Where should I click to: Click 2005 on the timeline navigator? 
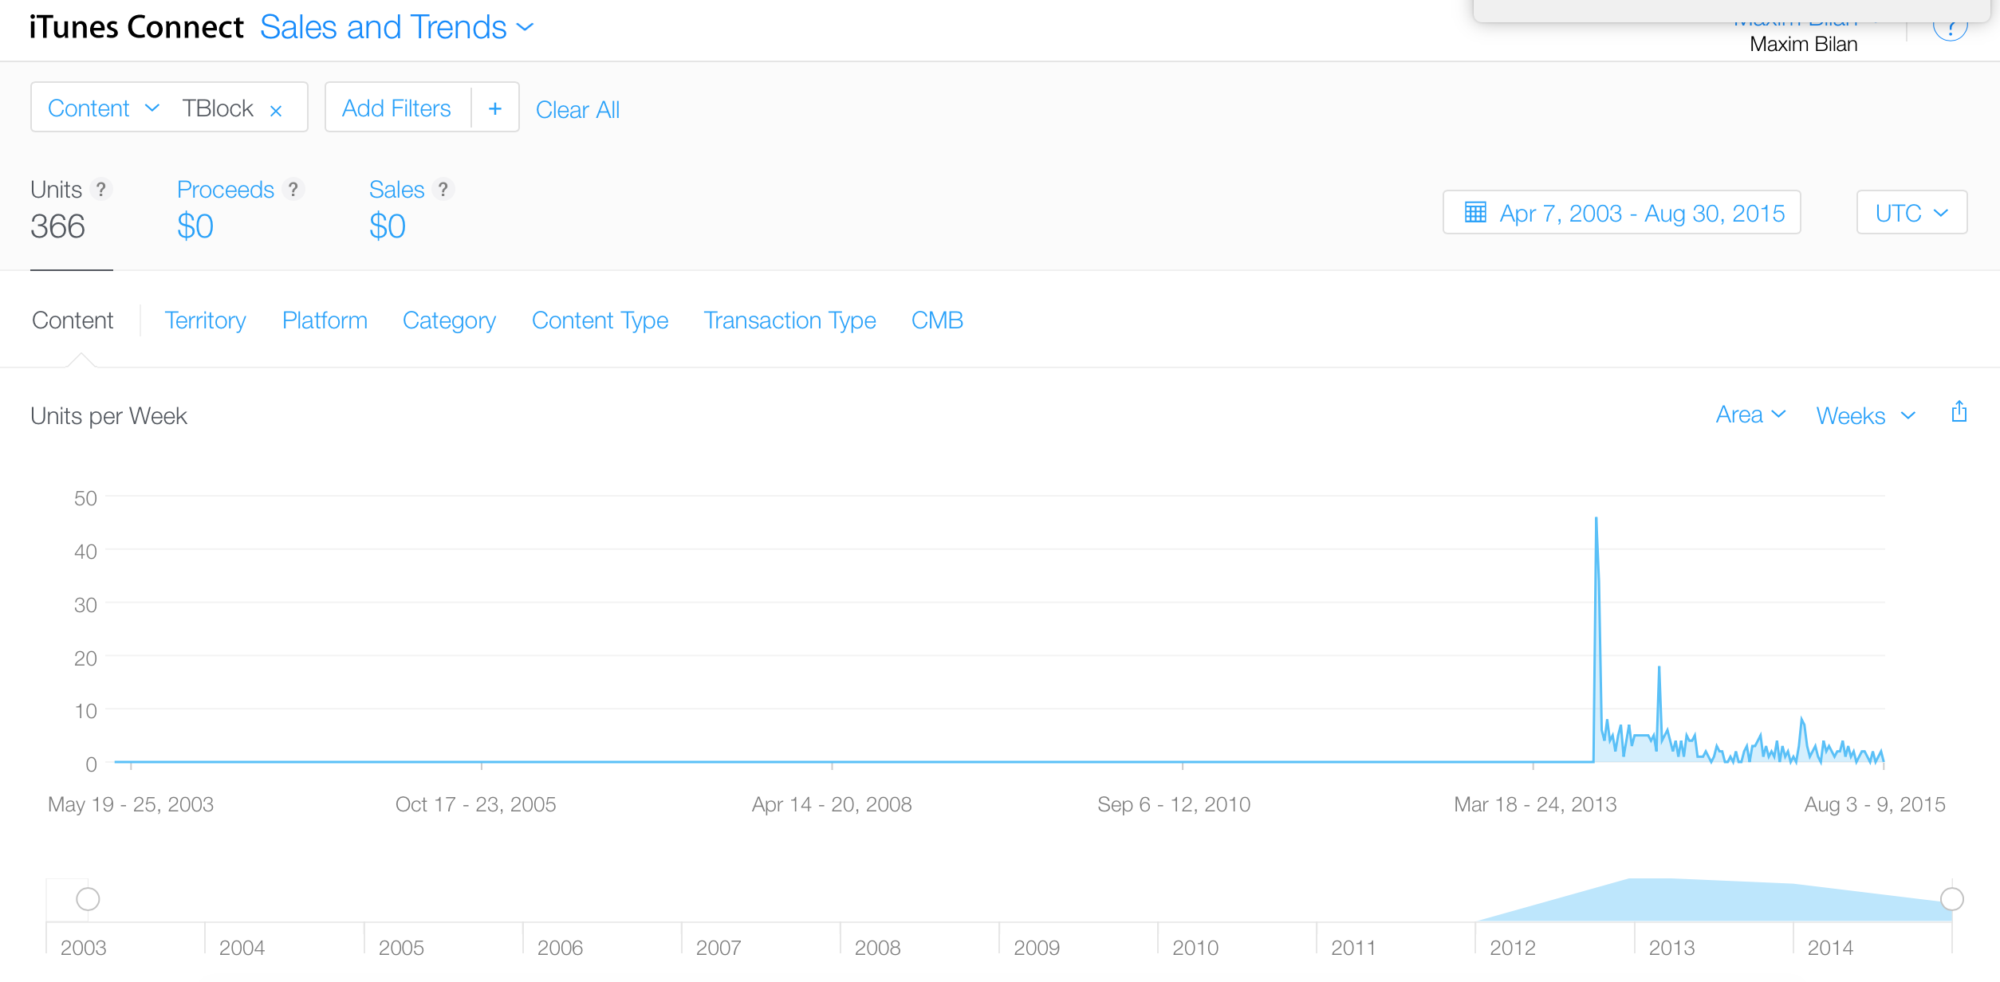click(400, 948)
